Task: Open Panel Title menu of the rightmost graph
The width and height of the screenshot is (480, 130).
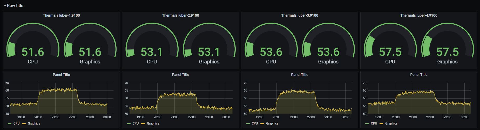Action: pos(419,75)
